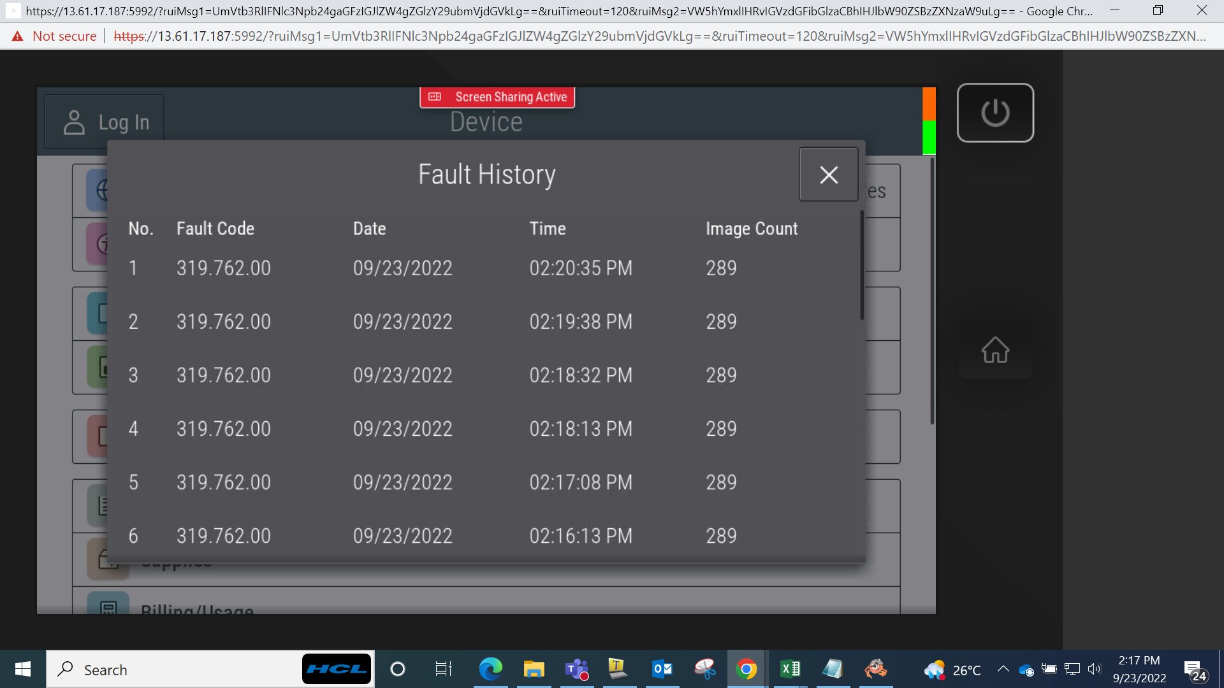
Task: Click the power button icon
Action: [995, 113]
